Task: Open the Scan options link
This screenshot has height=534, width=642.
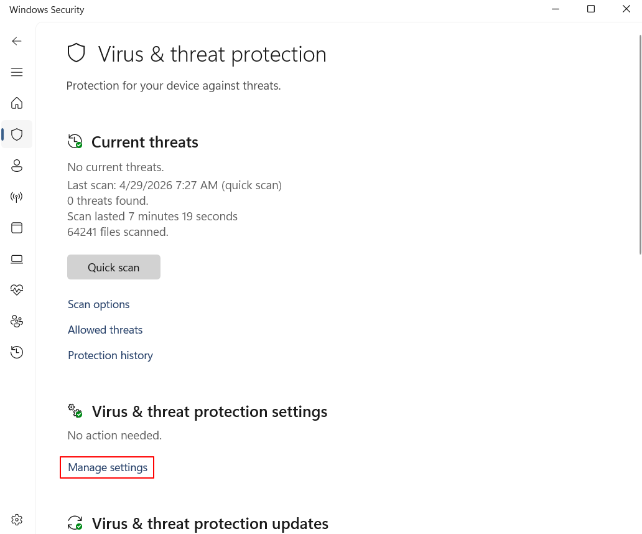Action: 98,304
